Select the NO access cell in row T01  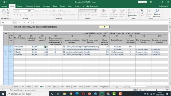(130, 47)
